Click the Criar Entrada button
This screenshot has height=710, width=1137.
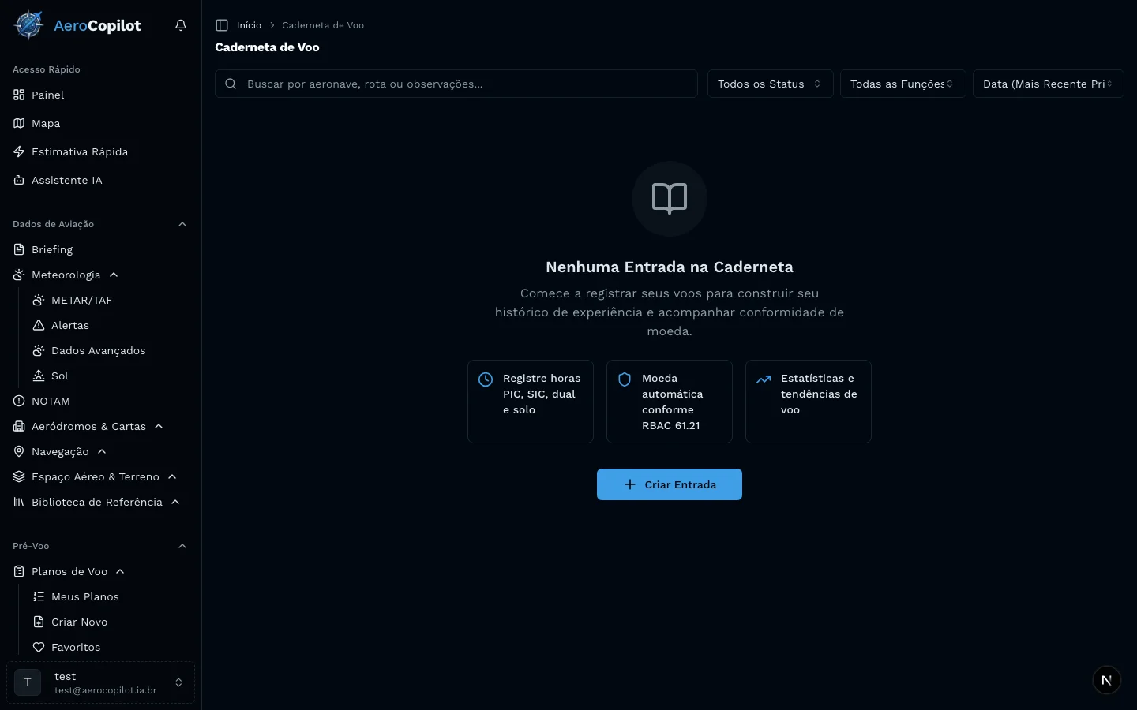(x=669, y=484)
